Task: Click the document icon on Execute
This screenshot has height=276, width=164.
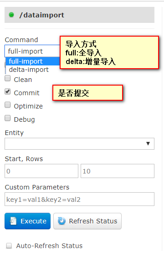Action: click(13, 221)
